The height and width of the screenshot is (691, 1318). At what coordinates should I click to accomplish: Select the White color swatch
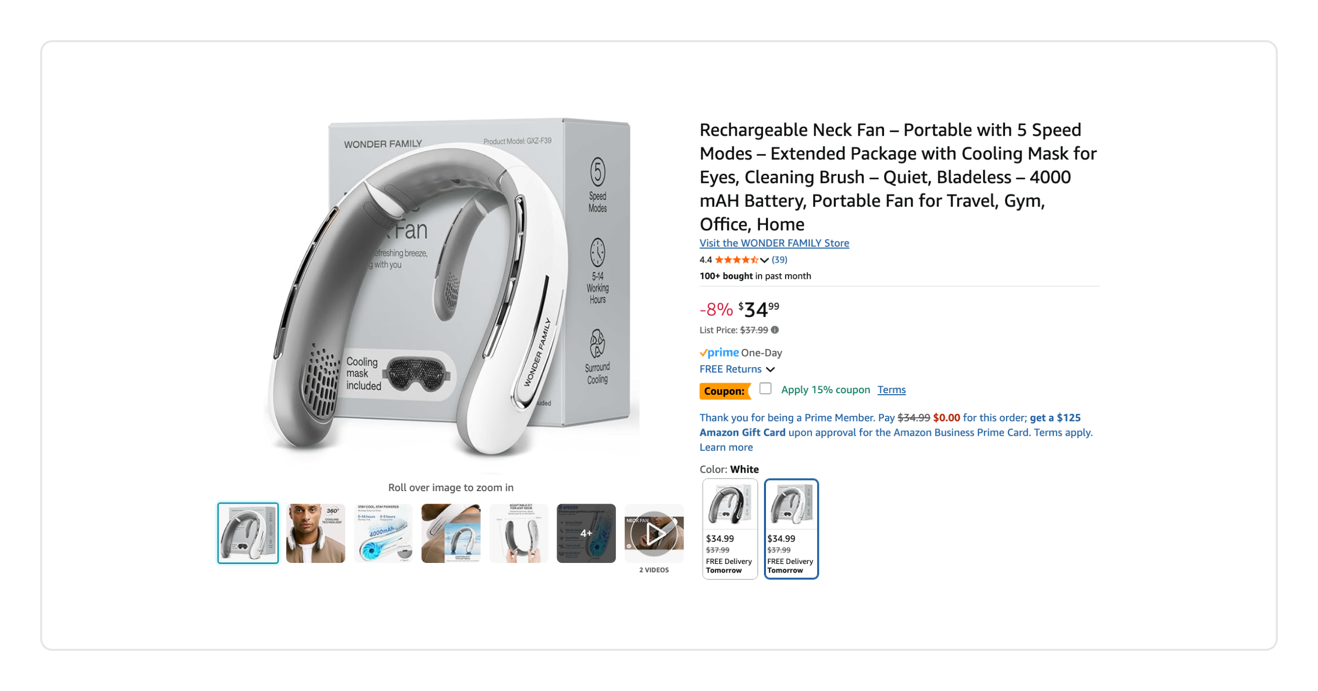791,529
